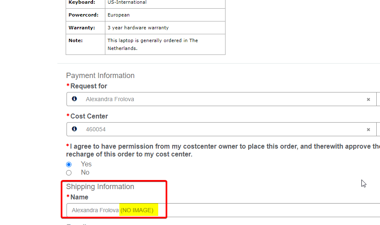Click the info icon beside 460054

[x=74, y=129]
